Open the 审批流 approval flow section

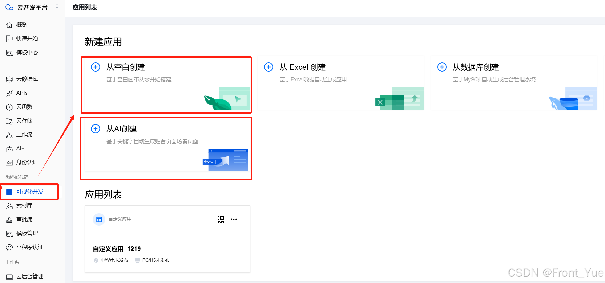pos(24,219)
